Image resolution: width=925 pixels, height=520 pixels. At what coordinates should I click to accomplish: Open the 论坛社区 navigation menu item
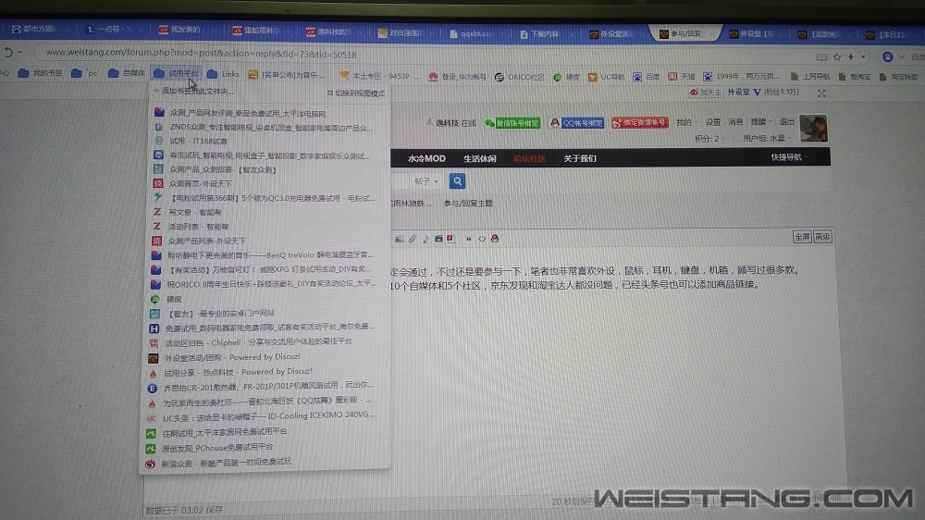529,158
